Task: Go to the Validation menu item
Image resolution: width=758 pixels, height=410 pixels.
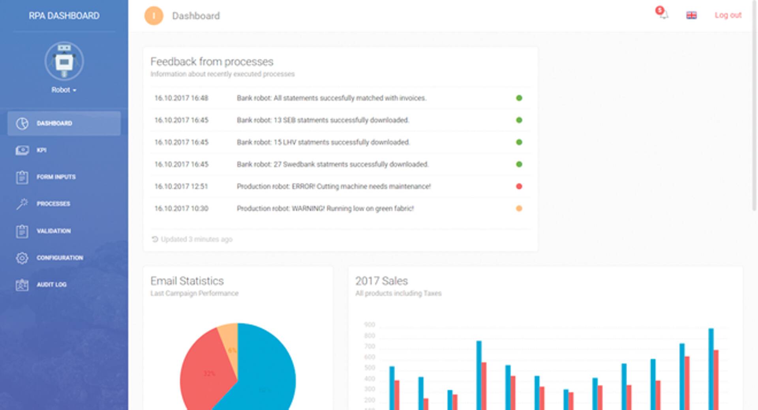Action: point(54,231)
